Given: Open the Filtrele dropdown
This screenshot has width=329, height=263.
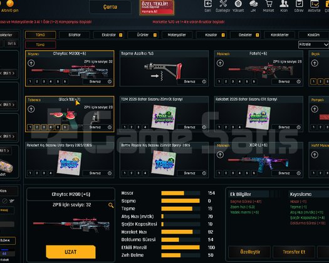Looking at the screenshot, I should 313,44.
